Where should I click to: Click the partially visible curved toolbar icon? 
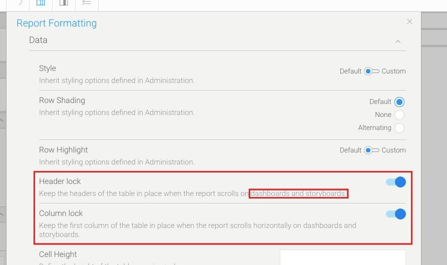(x=20, y=2)
